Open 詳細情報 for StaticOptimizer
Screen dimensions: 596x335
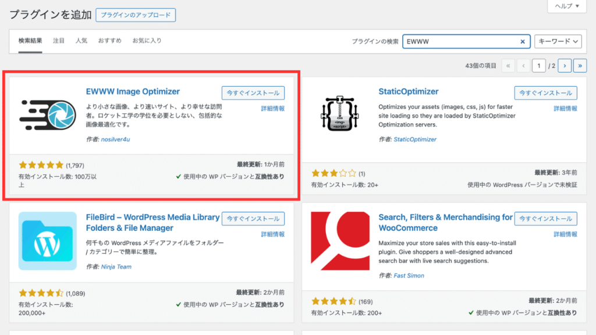(565, 109)
